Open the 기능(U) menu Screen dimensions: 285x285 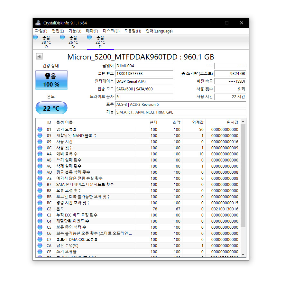[x=75, y=31]
